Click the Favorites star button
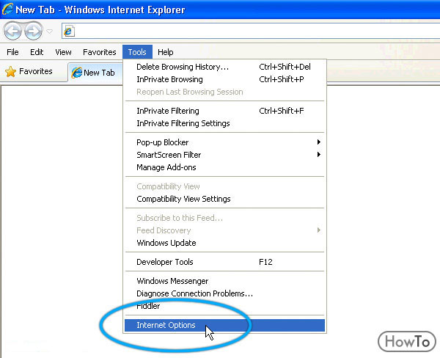The height and width of the screenshot is (358, 440). pos(29,71)
